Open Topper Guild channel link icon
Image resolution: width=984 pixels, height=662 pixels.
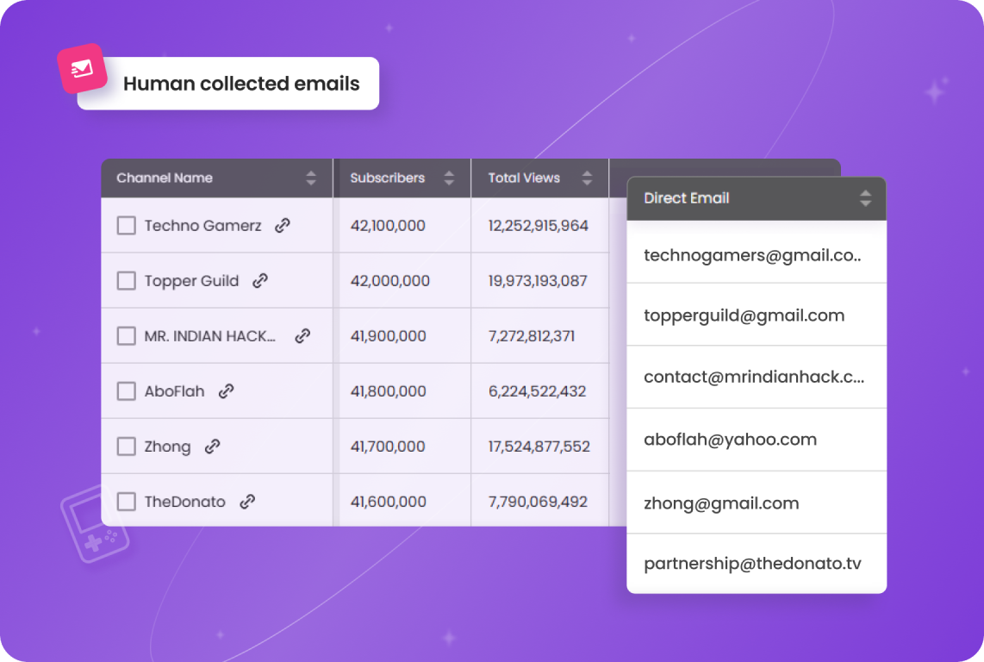tap(260, 281)
